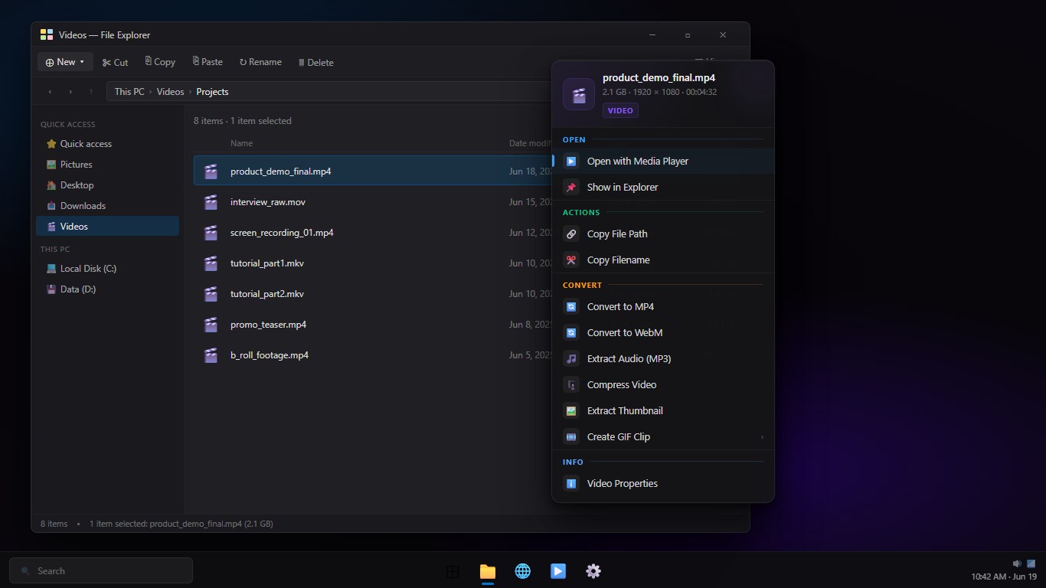Click Videos in the breadcrumb path

pyautogui.click(x=171, y=92)
